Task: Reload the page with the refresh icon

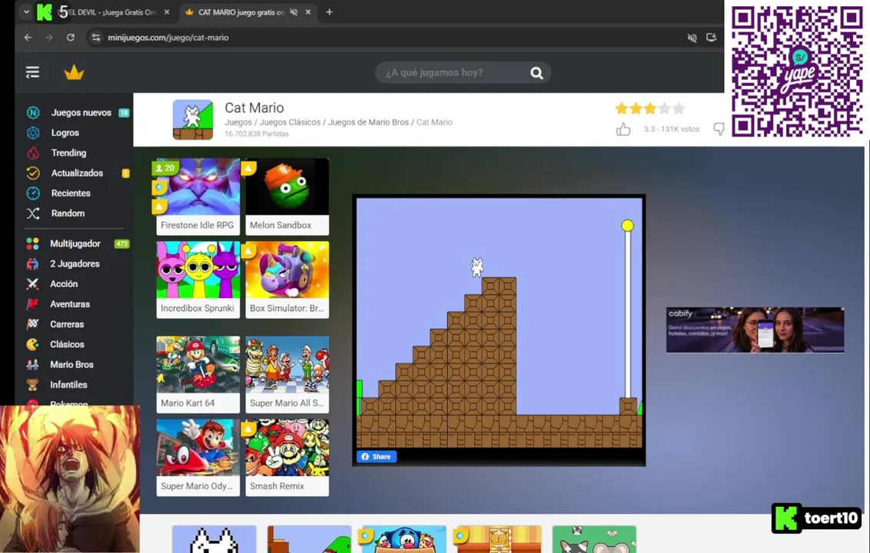Action: pos(71,38)
